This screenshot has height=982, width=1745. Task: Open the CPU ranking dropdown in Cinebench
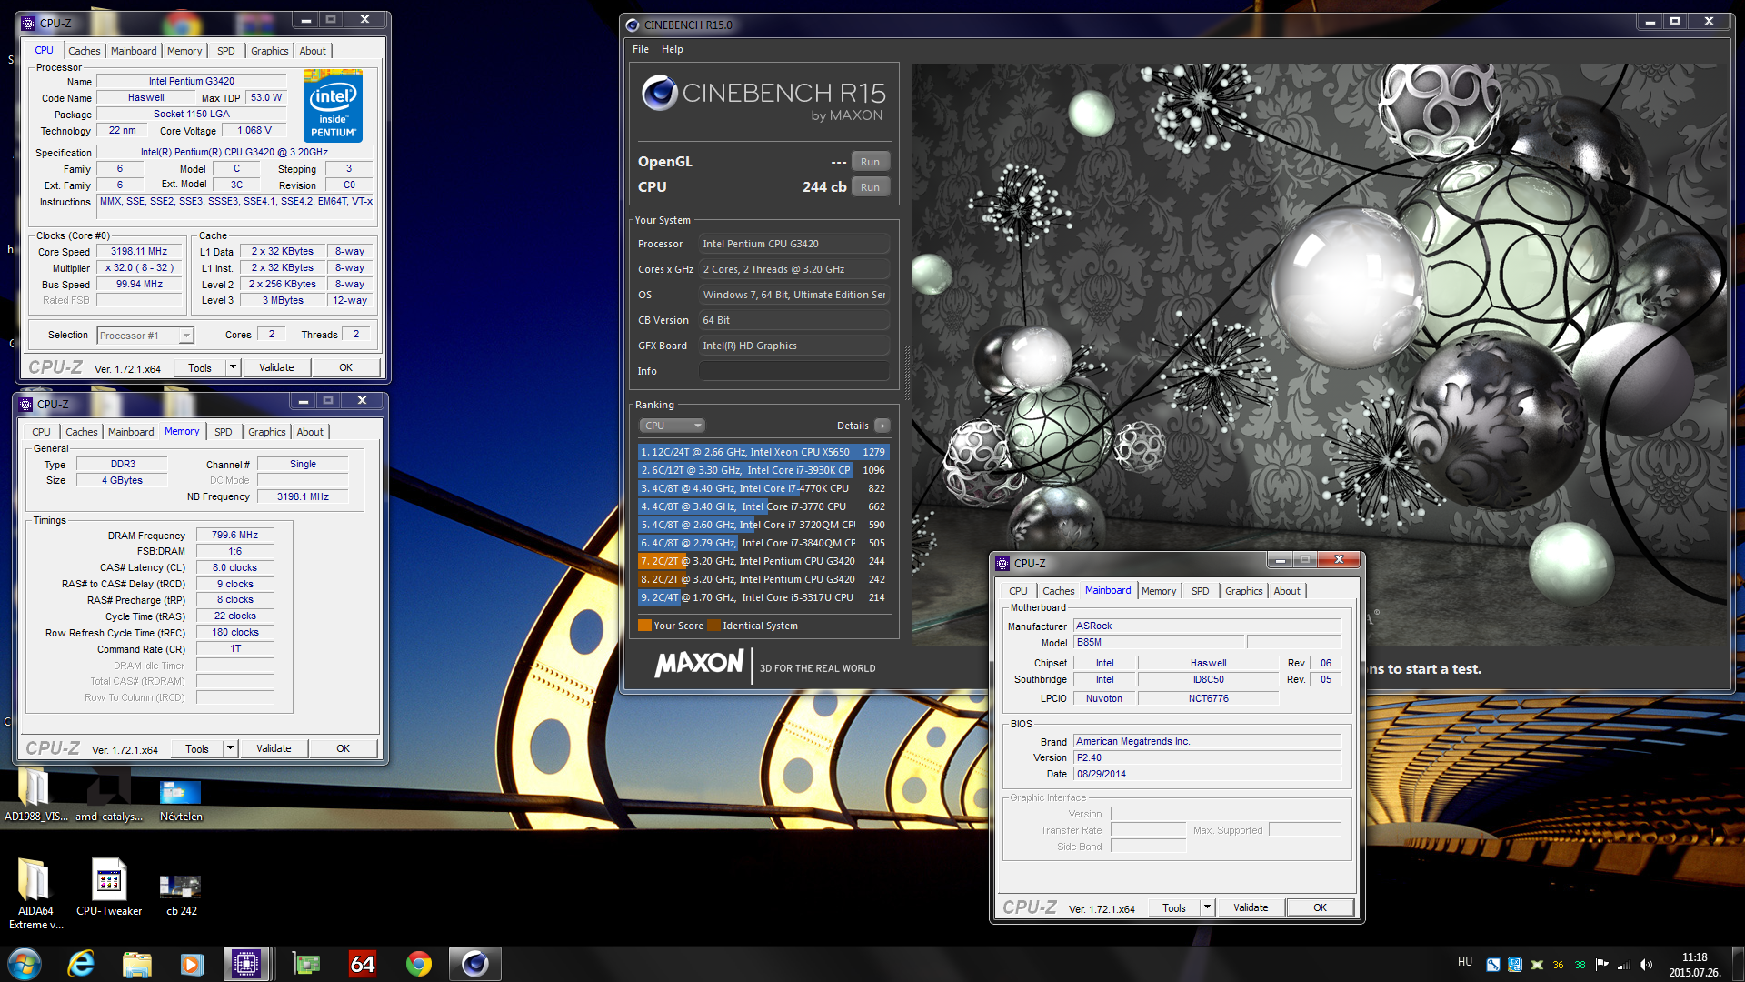pos(673,426)
